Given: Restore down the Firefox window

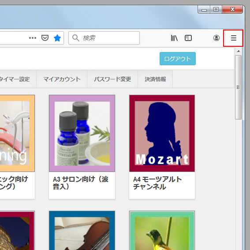Looking at the screenshot, I should 216,10.
